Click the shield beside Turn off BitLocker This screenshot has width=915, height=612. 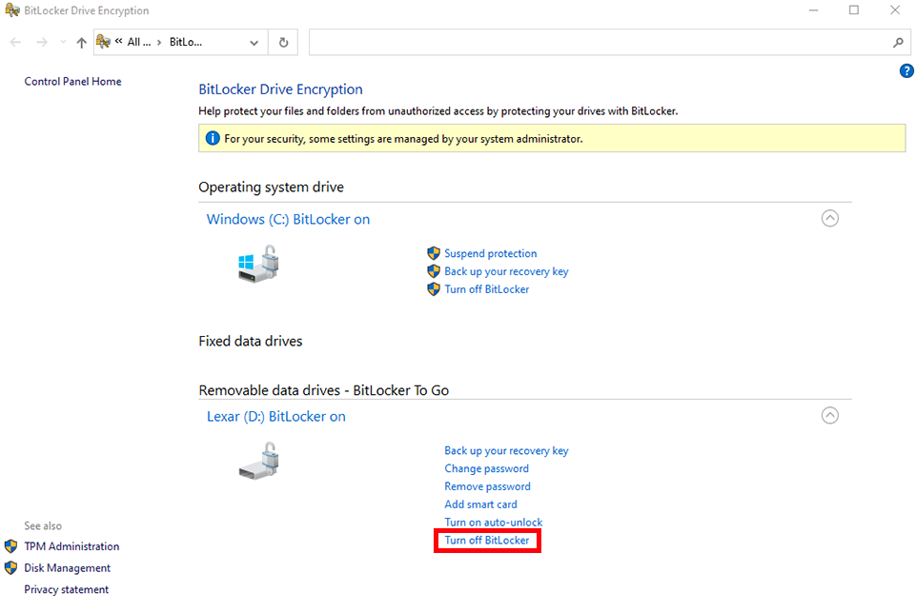pos(434,289)
